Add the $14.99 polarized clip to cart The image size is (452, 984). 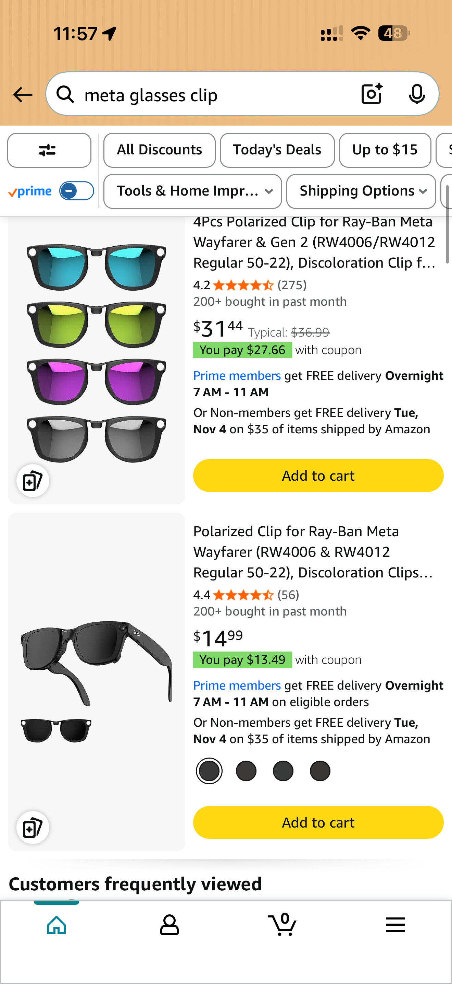point(318,822)
